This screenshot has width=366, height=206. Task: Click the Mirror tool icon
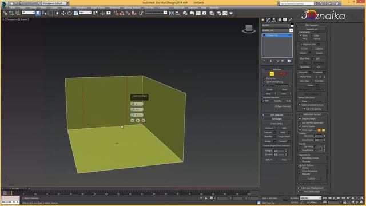[x=172, y=13]
